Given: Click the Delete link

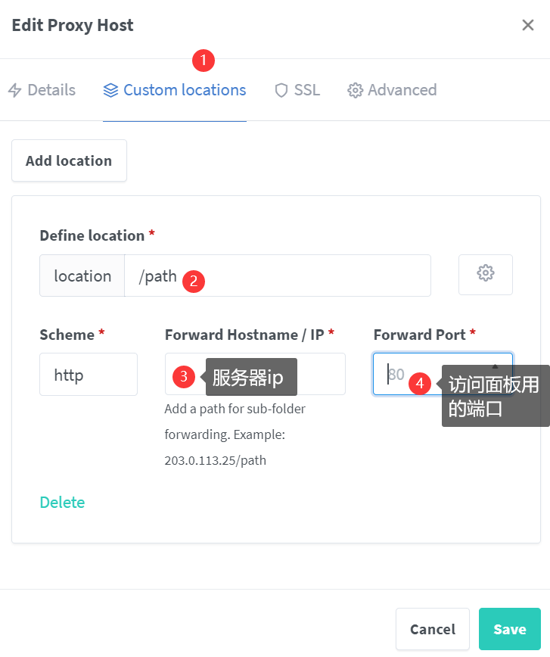Looking at the screenshot, I should point(62,503).
